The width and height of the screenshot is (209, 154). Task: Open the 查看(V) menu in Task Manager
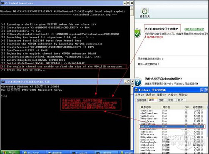161,95
